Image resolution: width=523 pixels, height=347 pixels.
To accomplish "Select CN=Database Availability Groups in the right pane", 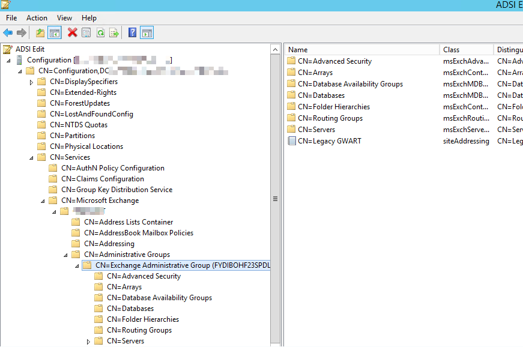I will click(x=352, y=83).
